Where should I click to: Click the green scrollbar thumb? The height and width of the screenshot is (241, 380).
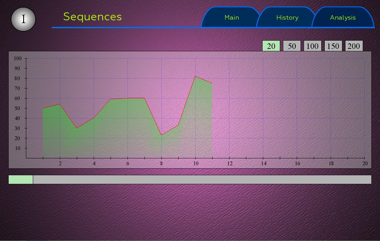coord(21,179)
